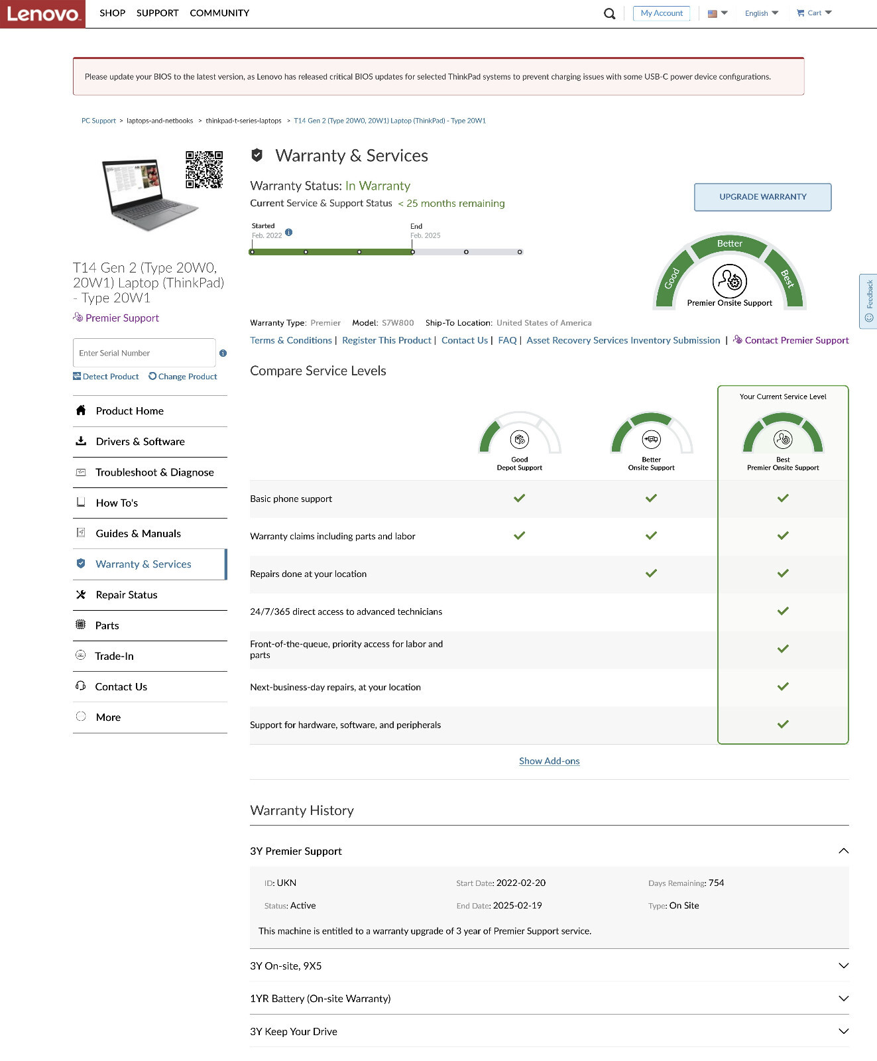This screenshot has height=1061, width=877.
Task: Open the English language dropdown
Action: tap(761, 13)
